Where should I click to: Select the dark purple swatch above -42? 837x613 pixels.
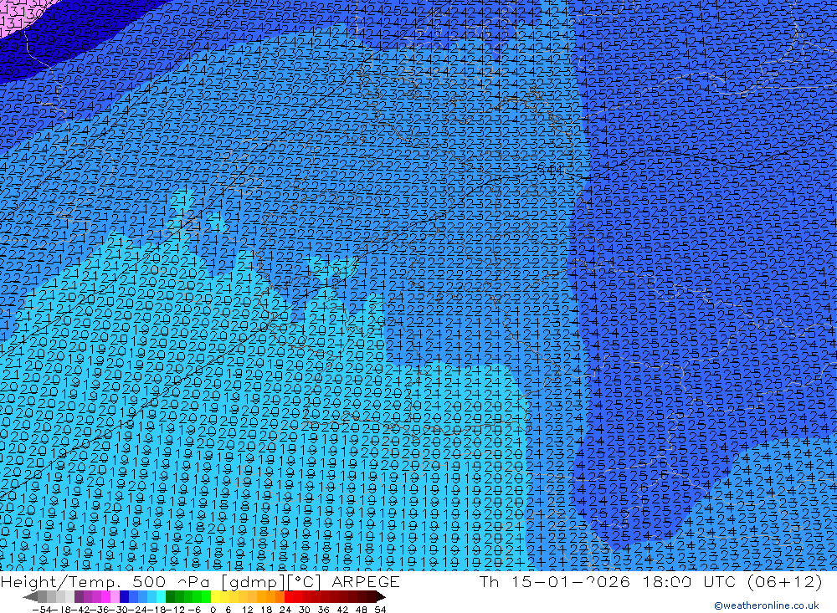coord(79,597)
